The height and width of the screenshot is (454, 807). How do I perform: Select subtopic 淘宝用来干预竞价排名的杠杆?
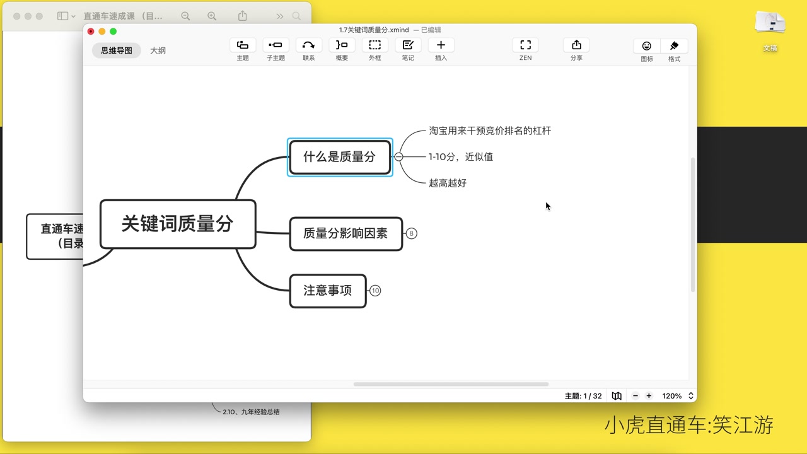[490, 131]
